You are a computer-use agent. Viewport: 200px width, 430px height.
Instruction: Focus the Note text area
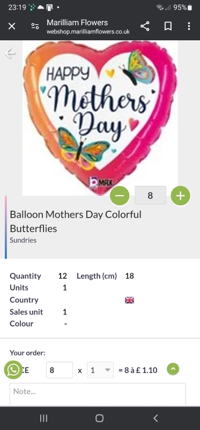(98, 394)
